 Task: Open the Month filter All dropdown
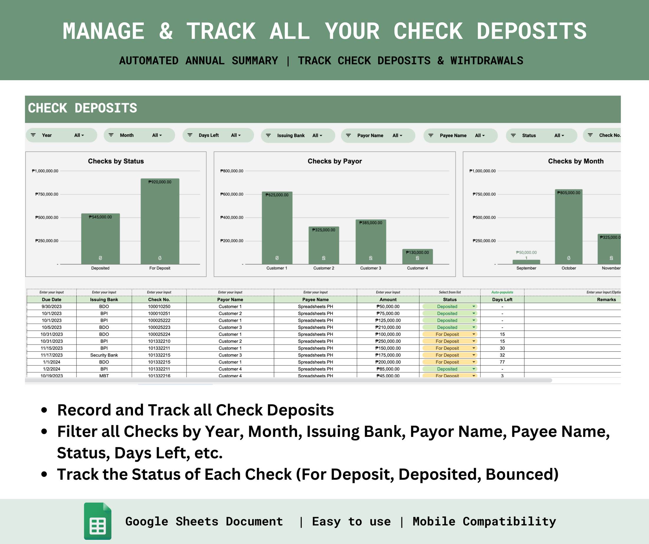point(157,135)
